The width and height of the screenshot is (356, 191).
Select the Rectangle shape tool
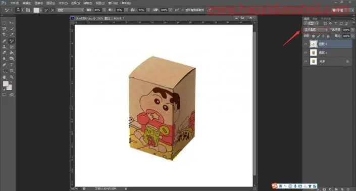coord(12,71)
